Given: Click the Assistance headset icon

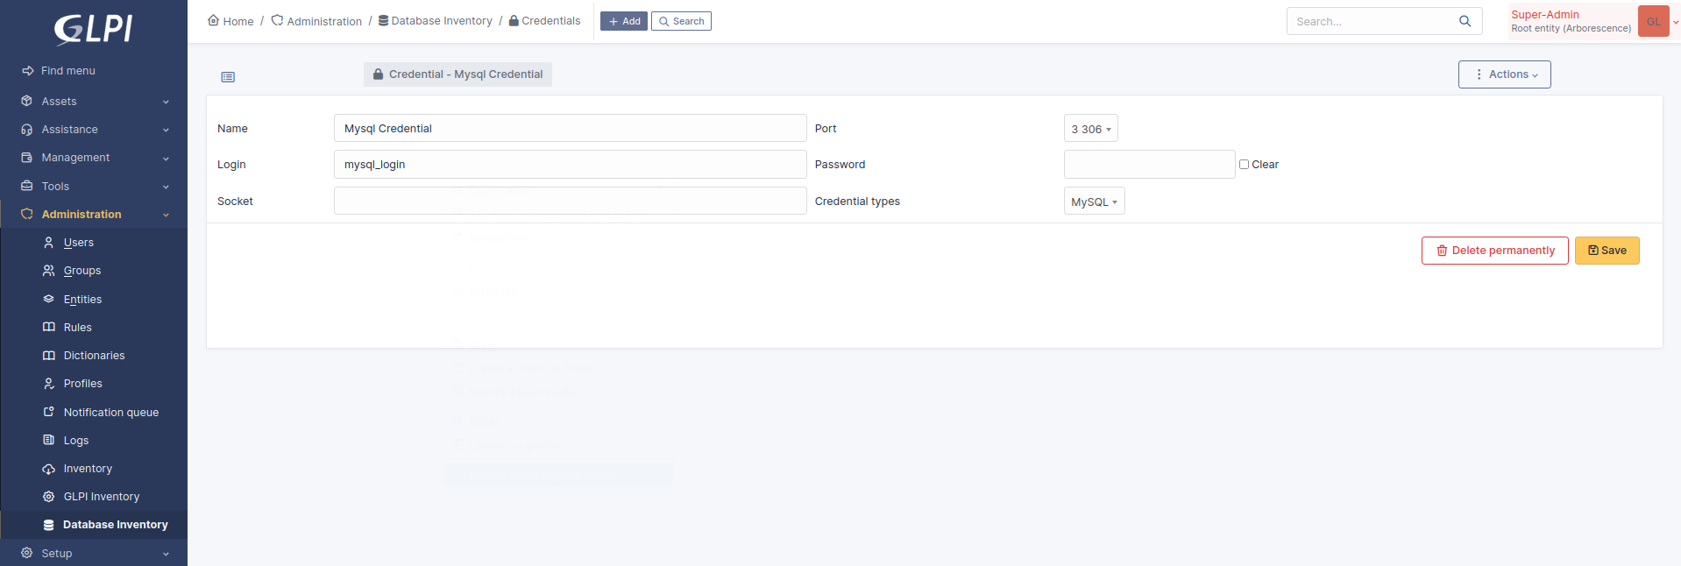Looking at the screenshot, I should [27, 130].
